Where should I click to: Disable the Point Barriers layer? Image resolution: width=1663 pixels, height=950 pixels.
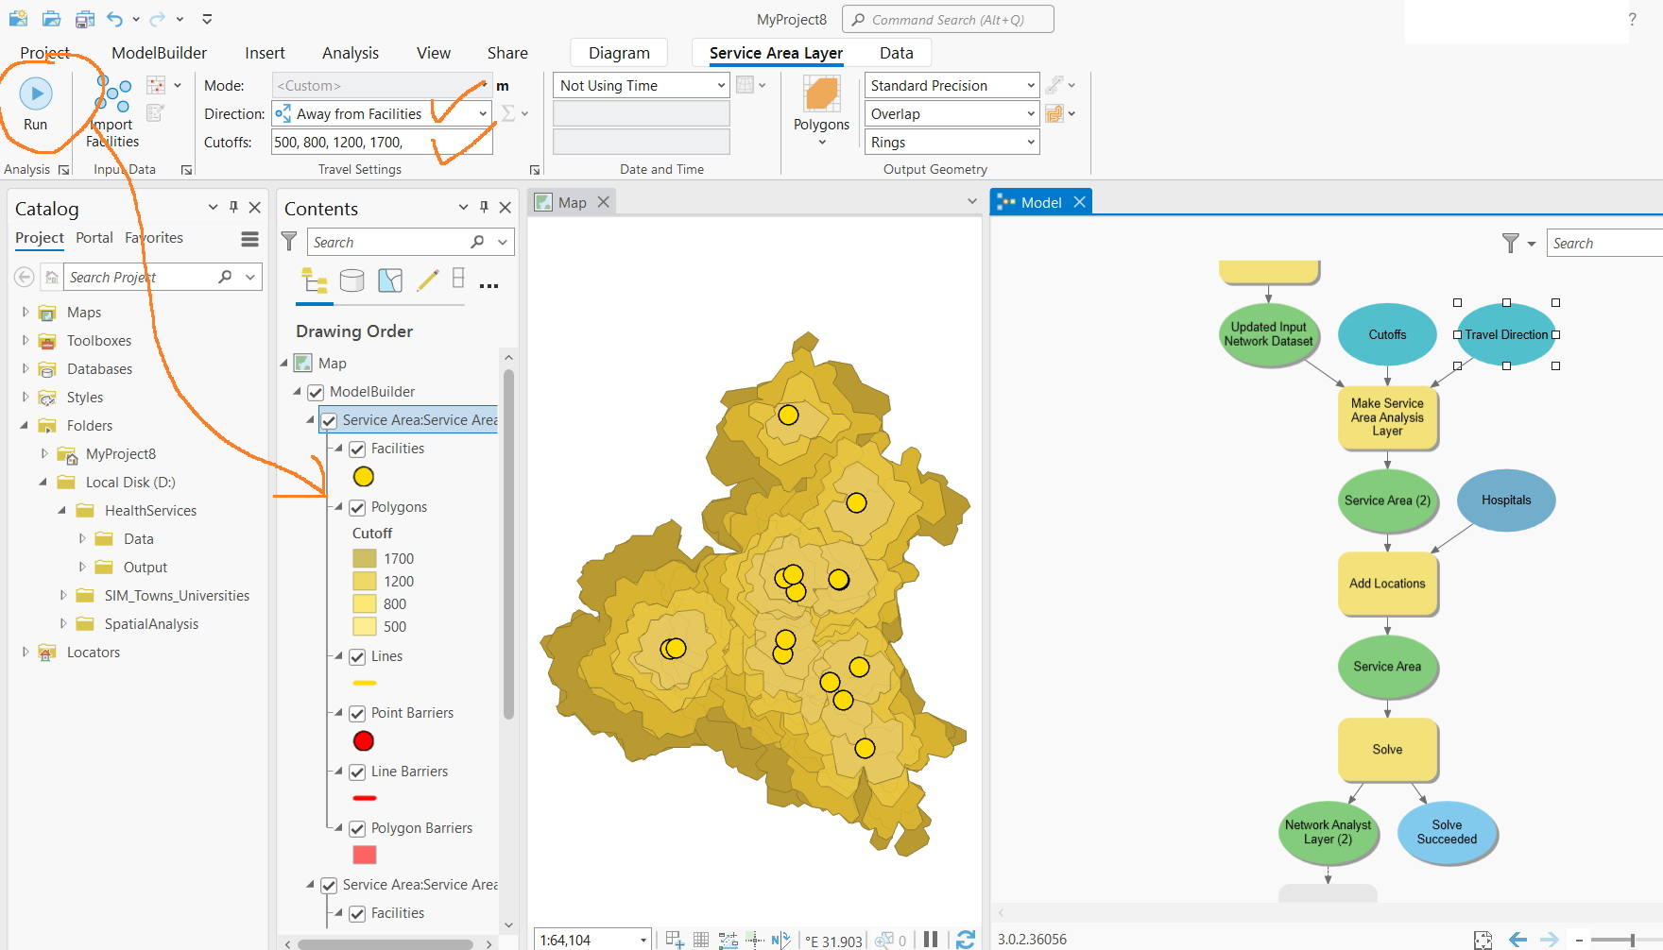point(357,713)
